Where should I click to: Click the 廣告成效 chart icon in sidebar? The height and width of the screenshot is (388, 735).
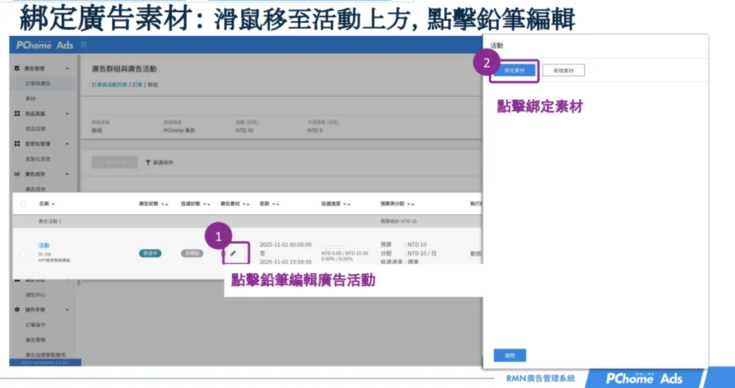pos(17,174)
